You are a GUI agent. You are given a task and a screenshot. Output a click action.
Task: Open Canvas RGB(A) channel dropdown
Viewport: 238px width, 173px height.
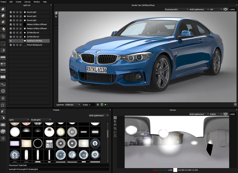(x=216, y=114)
